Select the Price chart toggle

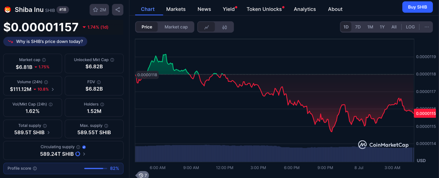pyautogui.click(x=147, y=27)
